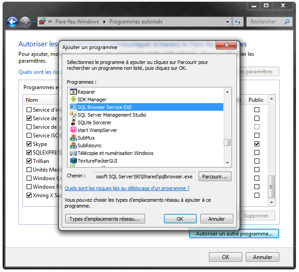
Task: Uncheck the SQLEXPRESS checkbox
Action: coord(29,152)
